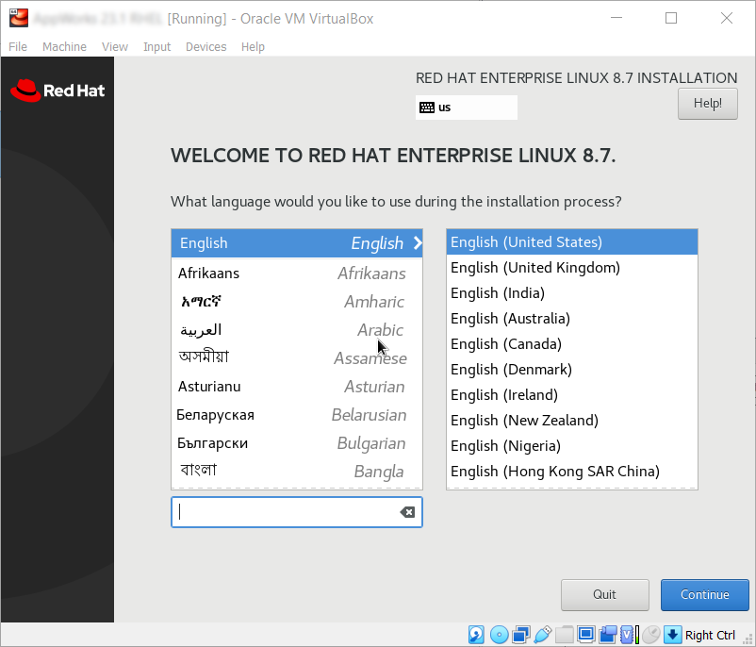The image size is (756, 647).
Task: Click the hard disk activity icon in status bar
Action: click(x=477, y=635)
